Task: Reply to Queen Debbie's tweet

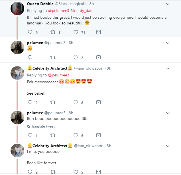Action: pos(30,32)
